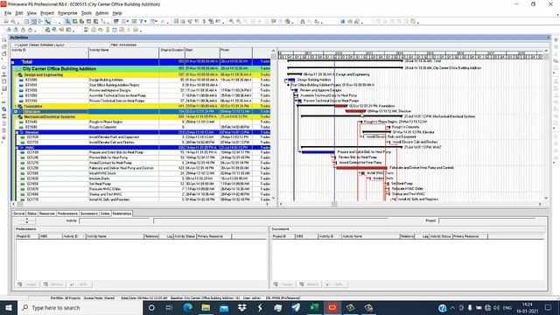Expand the Structure WBS band

tap(16, 112)
